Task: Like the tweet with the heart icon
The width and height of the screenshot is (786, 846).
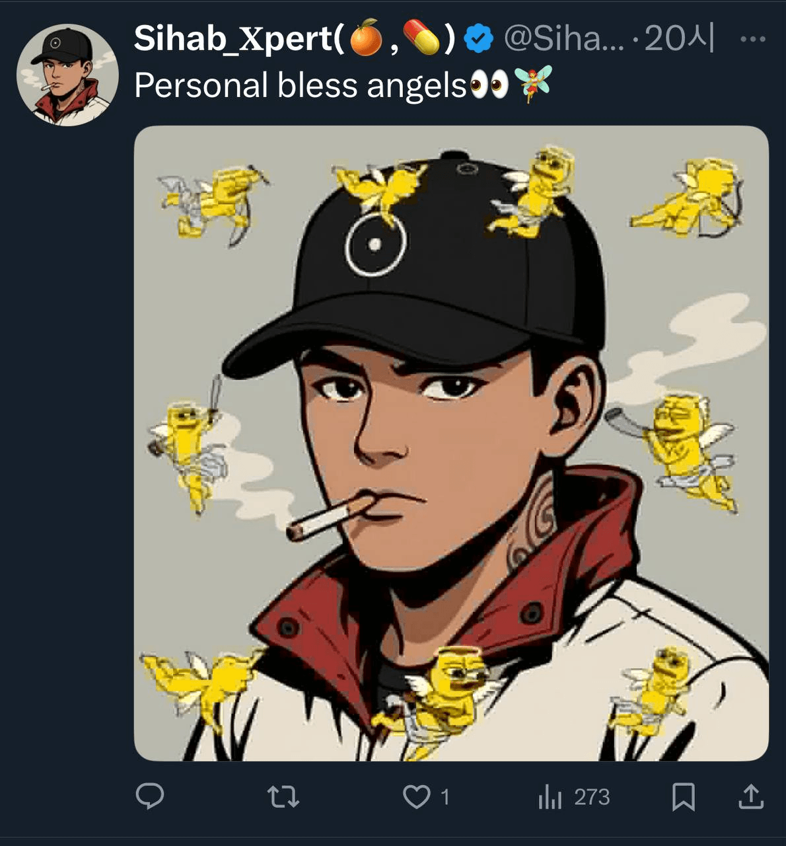Action: 417,797
